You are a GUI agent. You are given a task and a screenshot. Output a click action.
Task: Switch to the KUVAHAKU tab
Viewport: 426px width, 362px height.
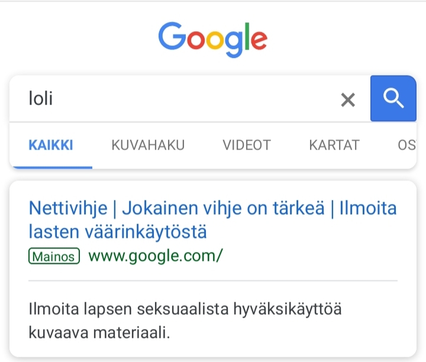[x=148, y=145]
